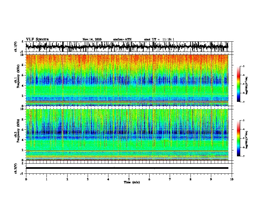The image size is (261, 201).
Task: Click the ch.1 waveform strip
Action: (129, 47)
